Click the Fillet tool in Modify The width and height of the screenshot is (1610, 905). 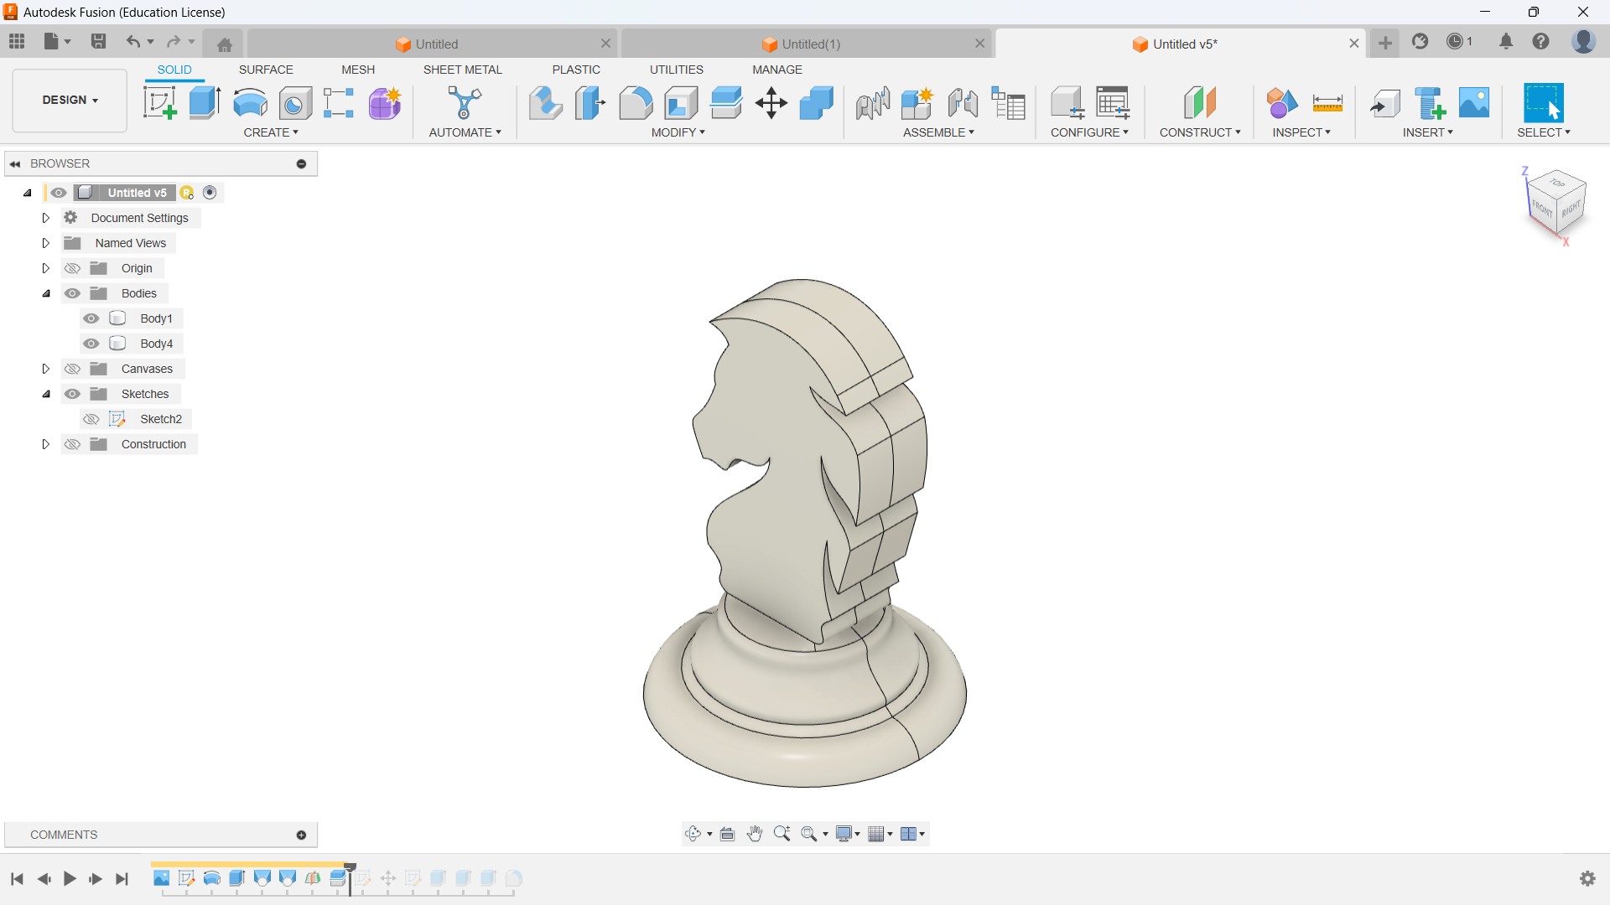(x=636, y=103)
